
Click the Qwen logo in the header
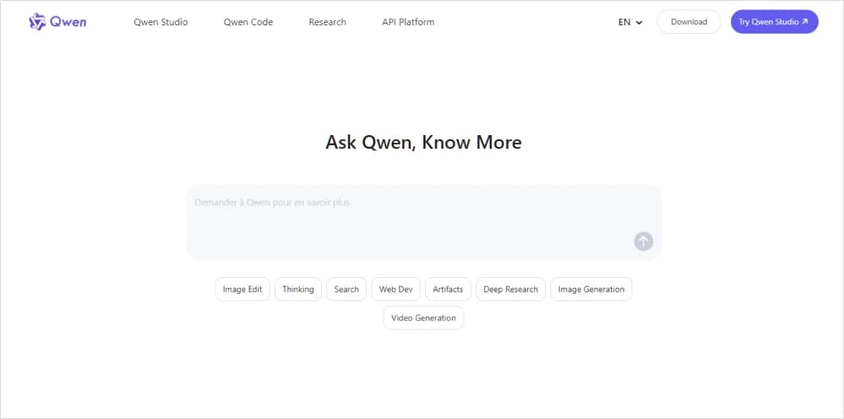point(57,22)
